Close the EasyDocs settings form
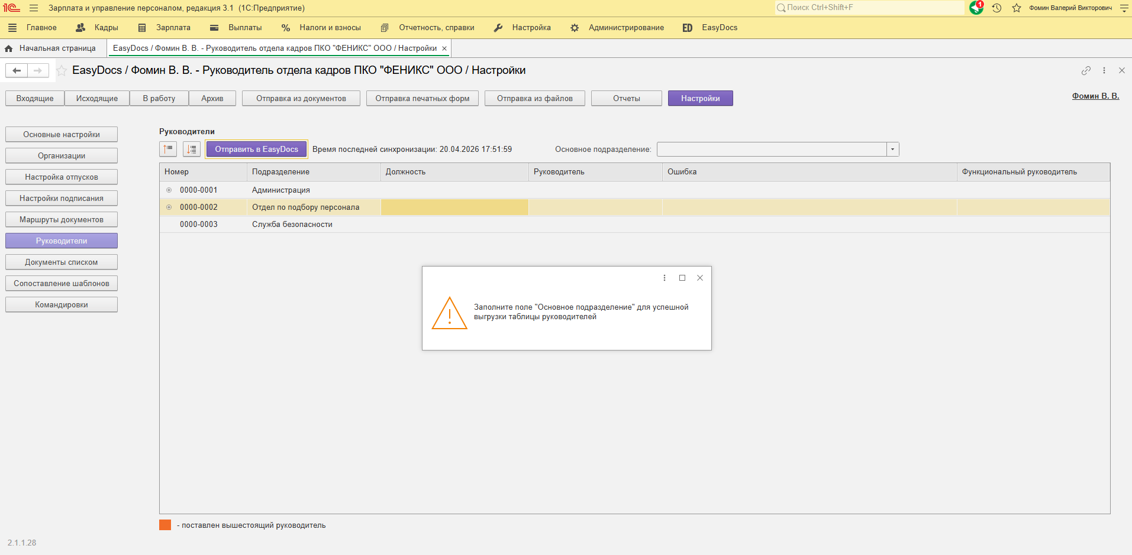The image size is (1132, 555). (x=1122, y=70)
